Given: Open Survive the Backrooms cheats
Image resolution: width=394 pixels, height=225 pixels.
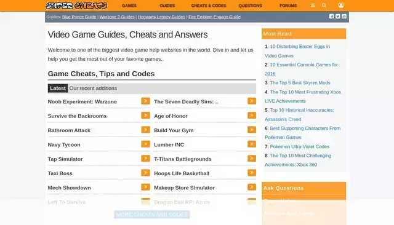Looking at the screenshot, I should point(77,116).
